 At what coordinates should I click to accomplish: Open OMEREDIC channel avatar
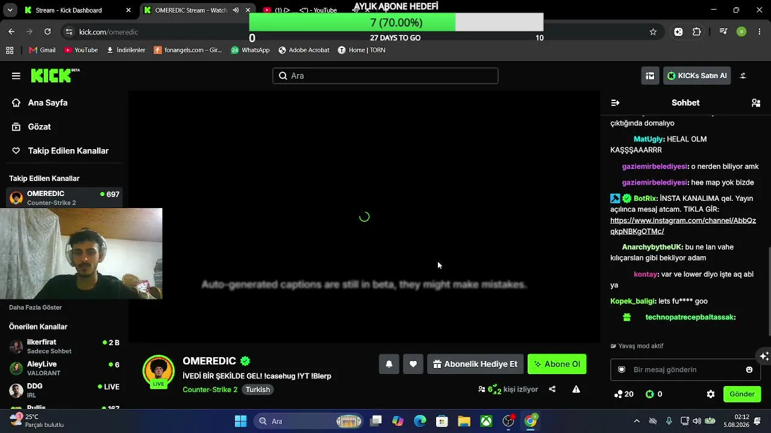click(158, 370)
